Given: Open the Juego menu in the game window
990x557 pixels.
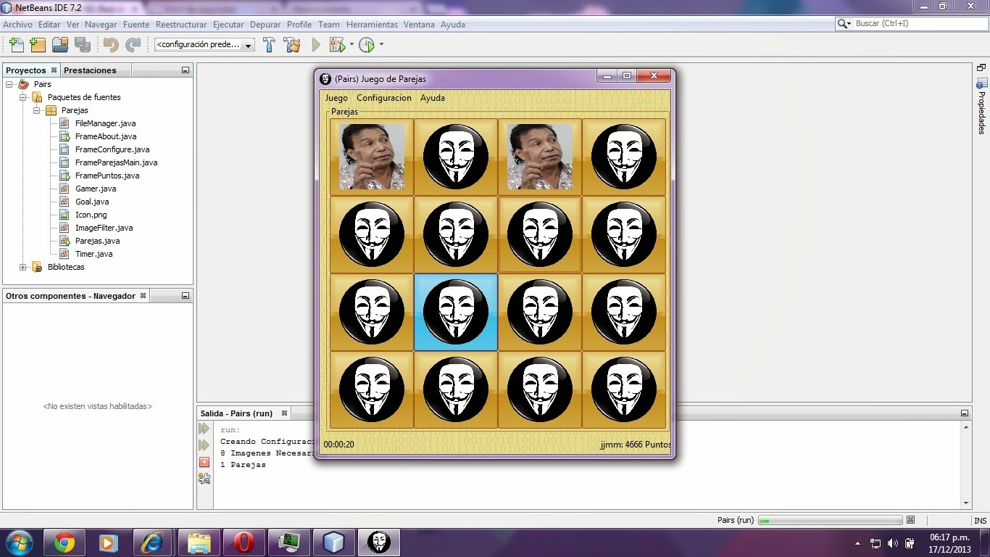Looking at the screenshot, I should click(x=336, y=98).
